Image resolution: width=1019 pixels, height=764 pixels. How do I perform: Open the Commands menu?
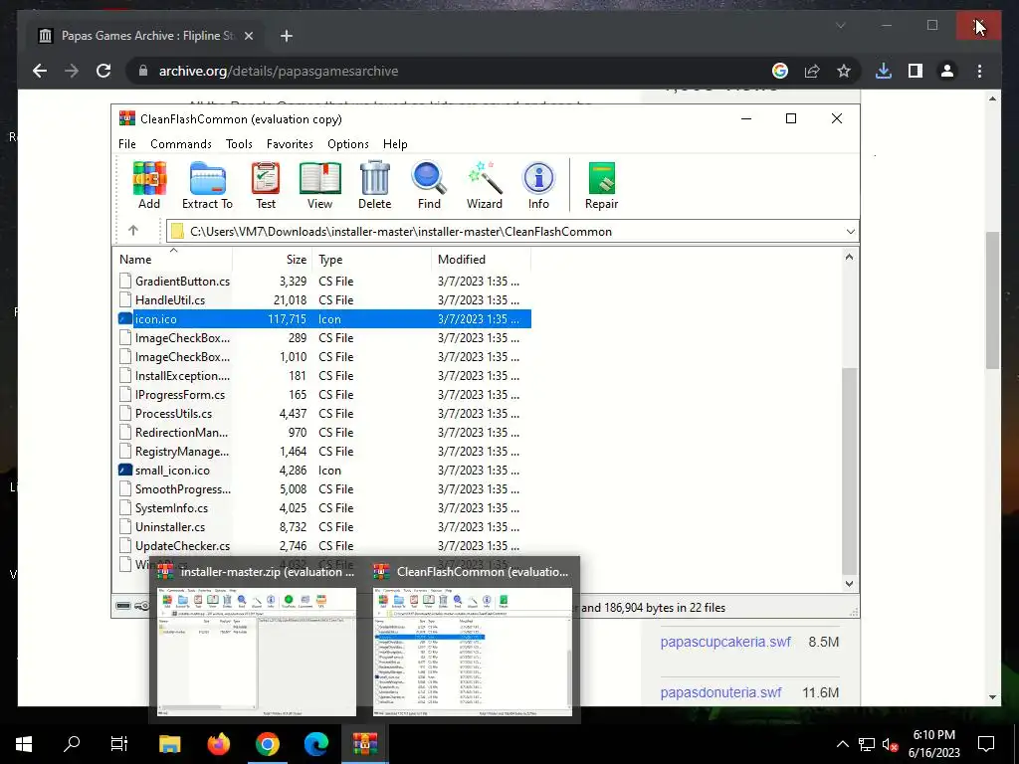tap(181, 143)
